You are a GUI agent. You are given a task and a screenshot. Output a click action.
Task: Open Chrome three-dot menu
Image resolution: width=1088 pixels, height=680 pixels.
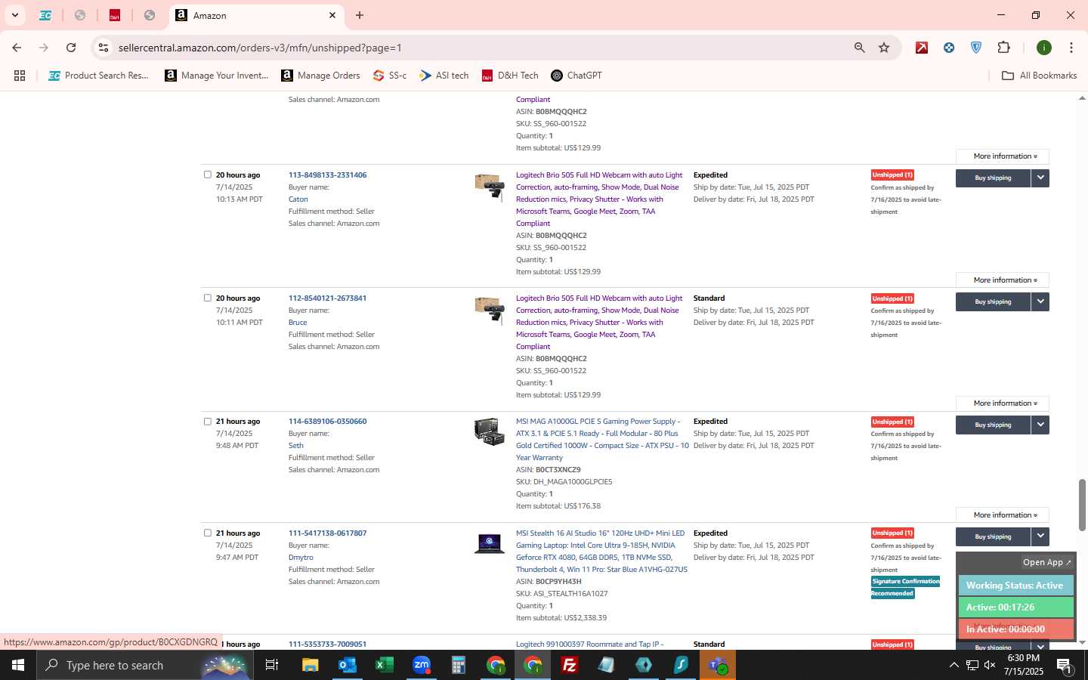pyautogui.click(x=1071, y=48)
